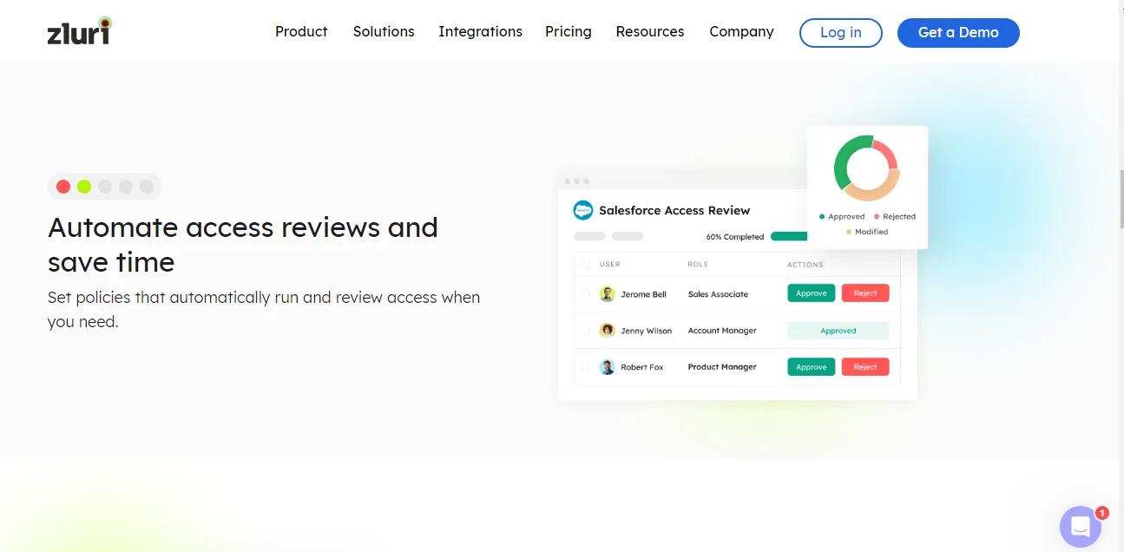Click Robert Fox's avatar

tap(608, 367)
